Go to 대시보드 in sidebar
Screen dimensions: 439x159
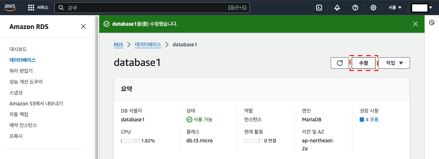coord(18,49)
